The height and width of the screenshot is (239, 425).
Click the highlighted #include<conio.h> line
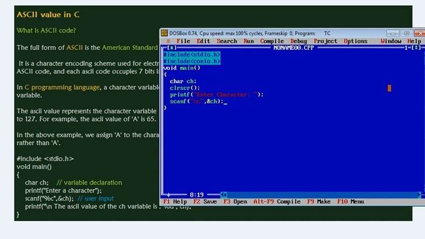(x=192, y=62)
